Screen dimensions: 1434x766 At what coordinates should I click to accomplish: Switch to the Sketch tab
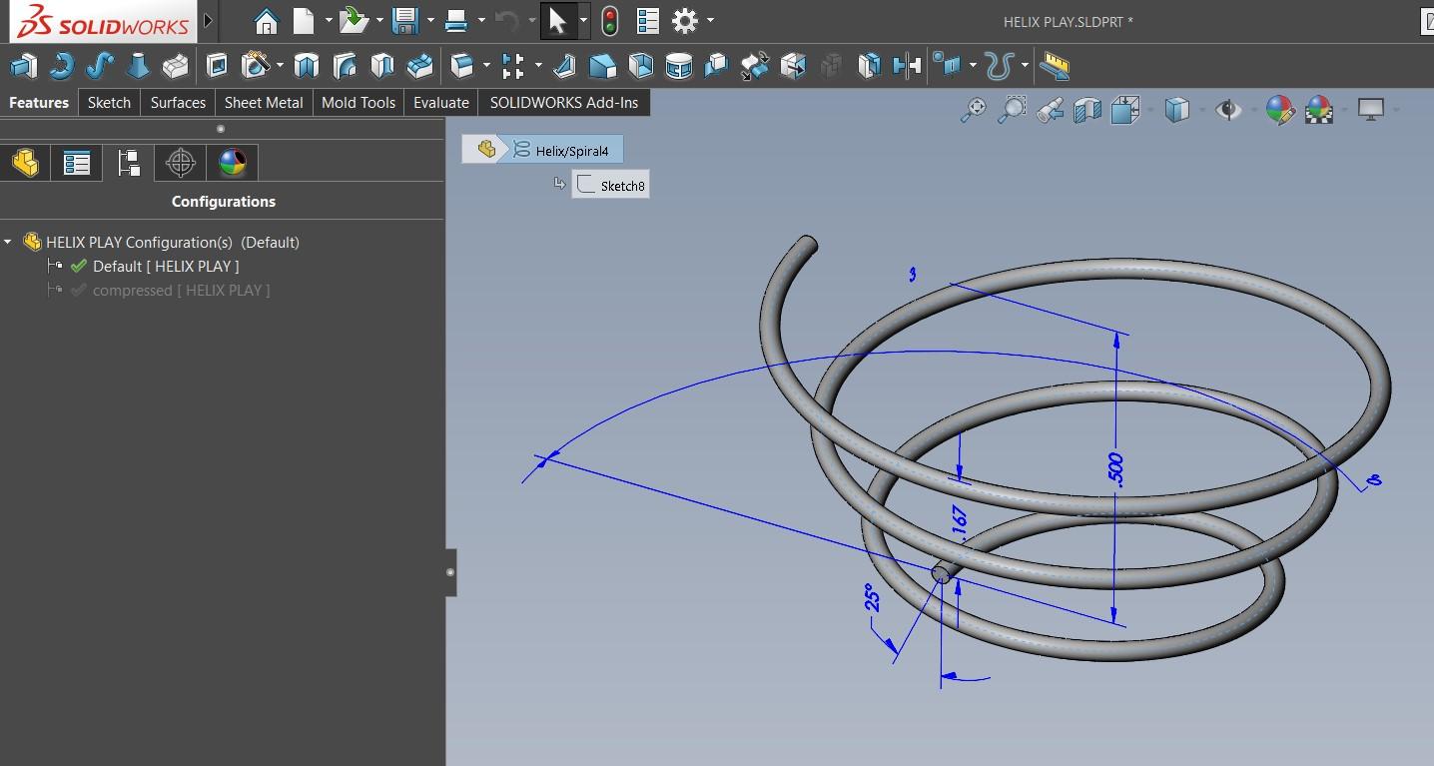(109, 103)
